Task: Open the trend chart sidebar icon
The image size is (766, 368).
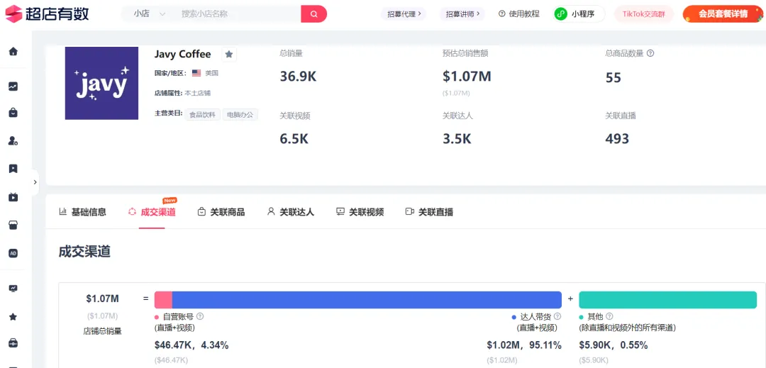Action: tap(13, 87)
